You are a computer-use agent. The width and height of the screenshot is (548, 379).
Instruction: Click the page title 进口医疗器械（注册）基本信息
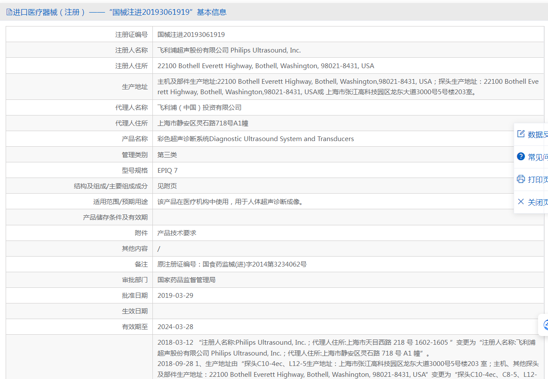coord(119,12)
